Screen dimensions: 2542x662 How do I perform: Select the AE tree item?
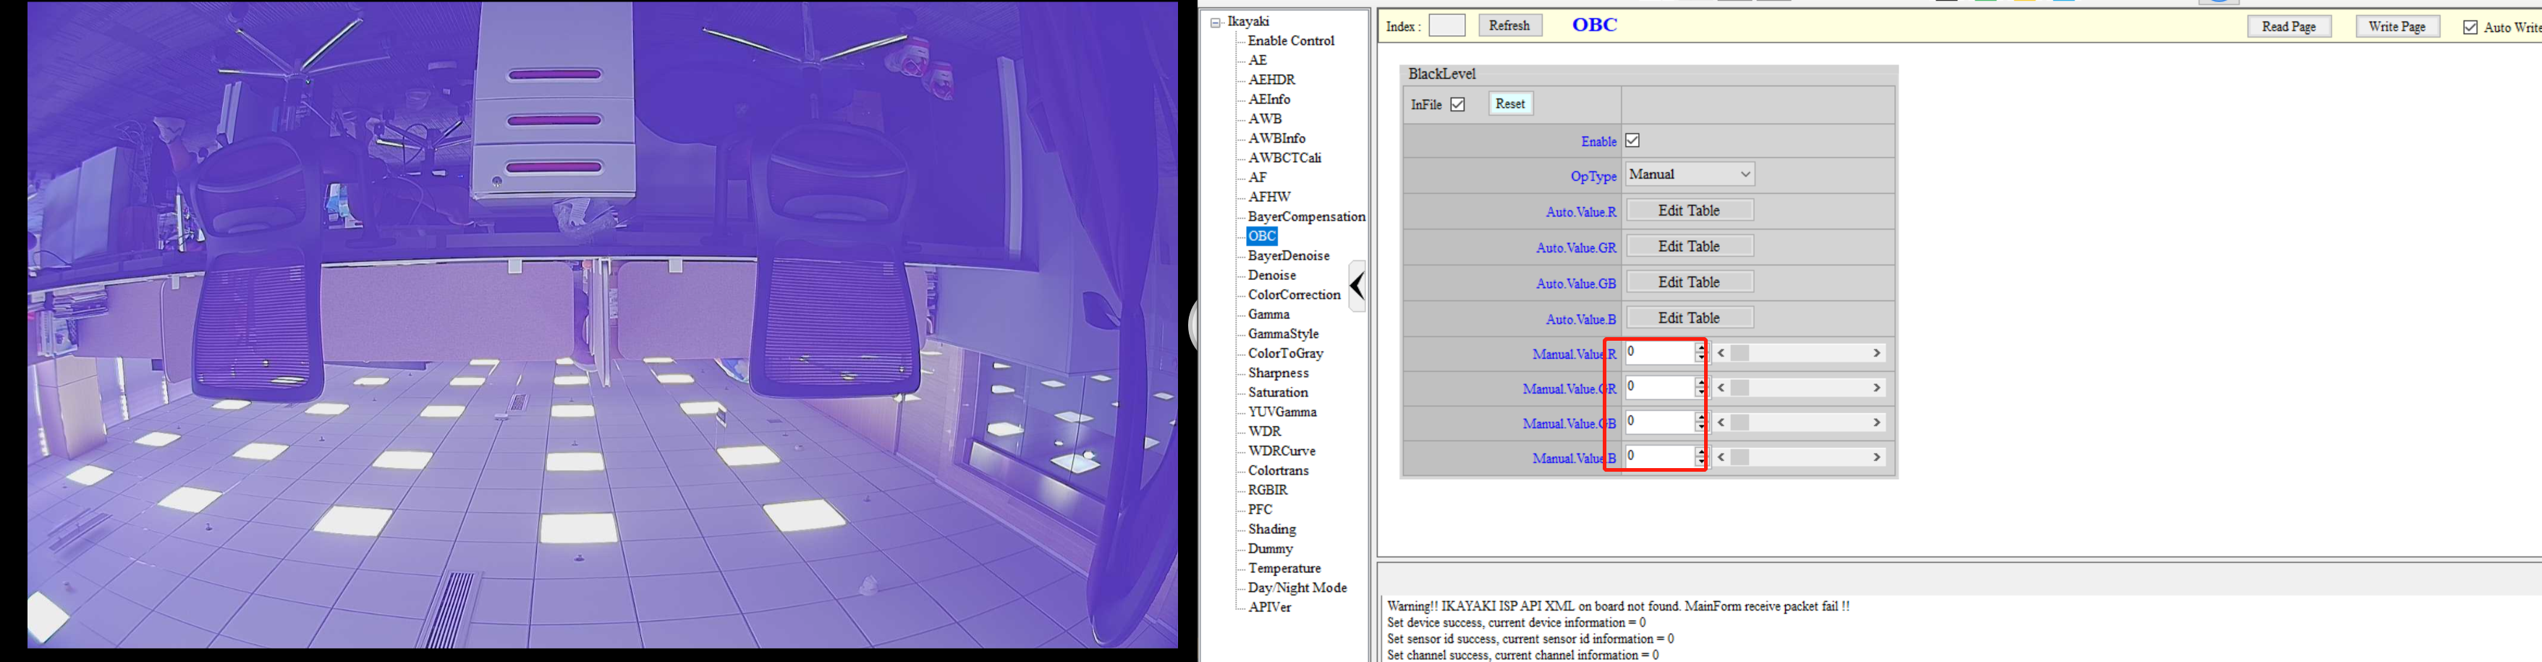click(x=1257, y=60)
